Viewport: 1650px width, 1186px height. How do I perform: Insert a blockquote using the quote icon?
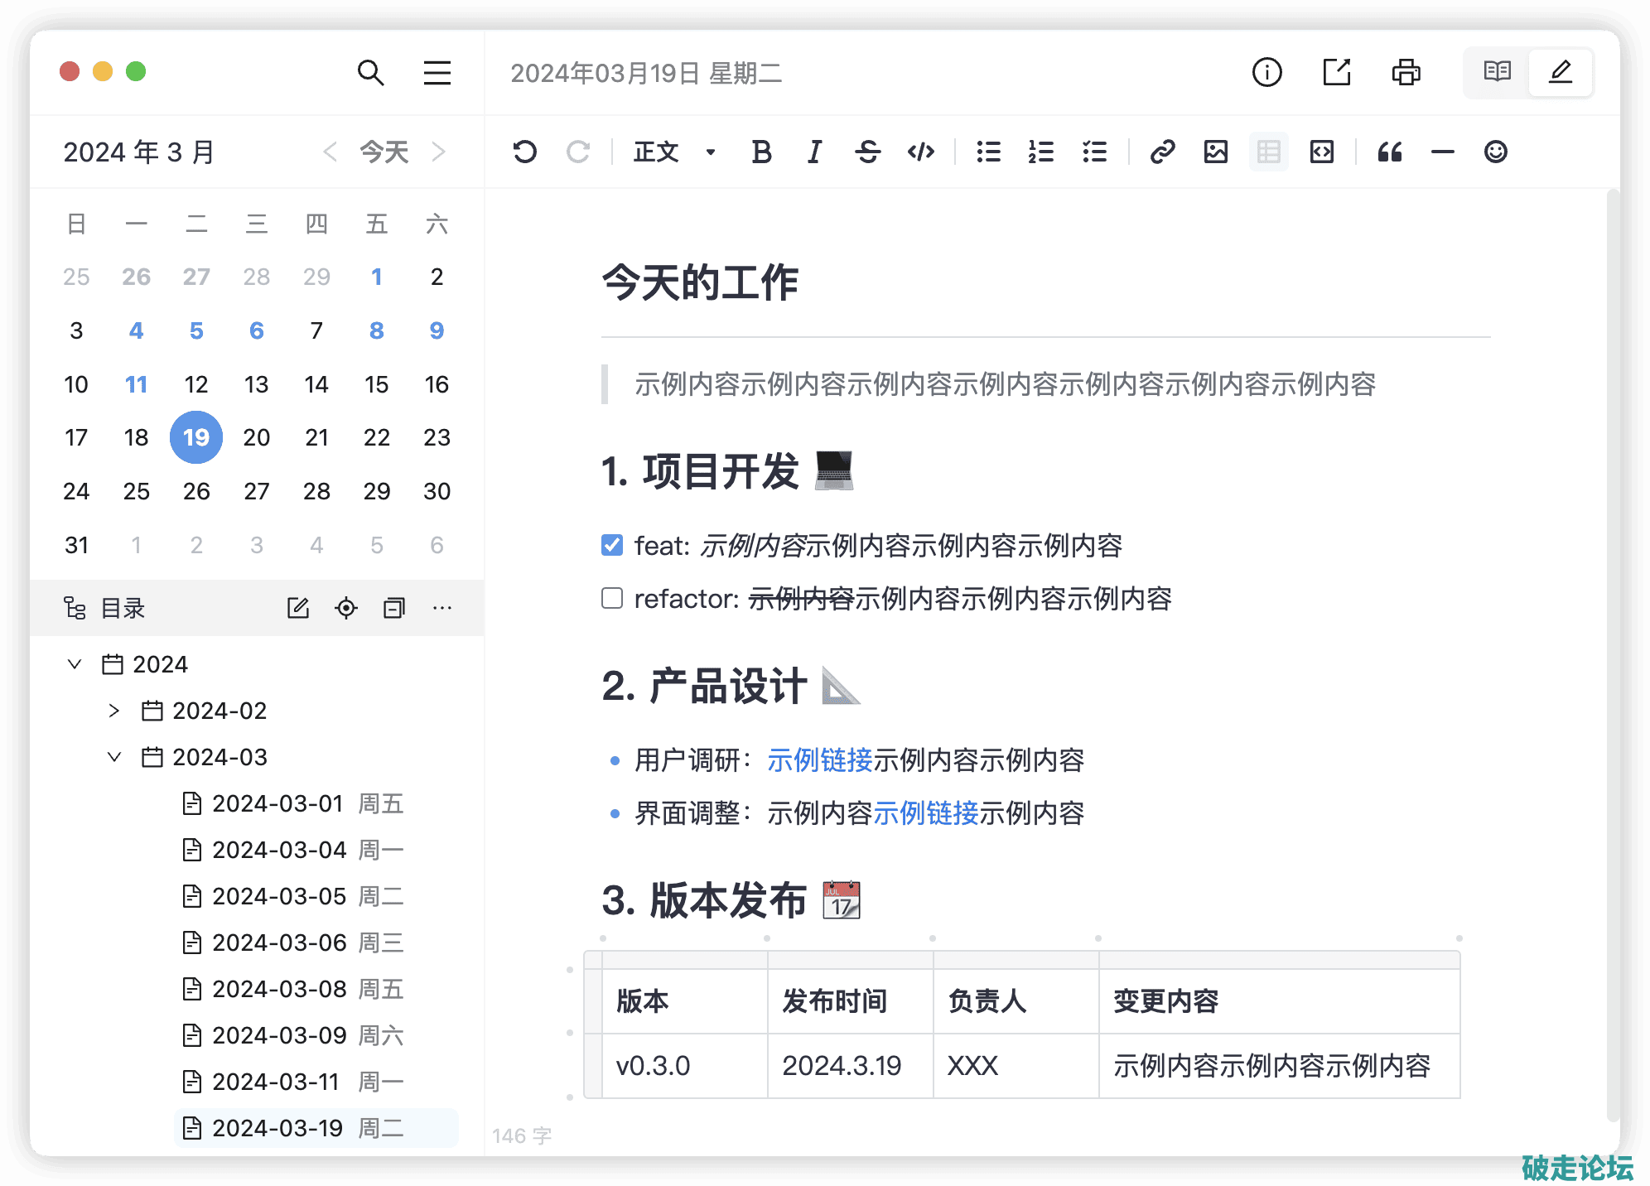[1389, 152]
